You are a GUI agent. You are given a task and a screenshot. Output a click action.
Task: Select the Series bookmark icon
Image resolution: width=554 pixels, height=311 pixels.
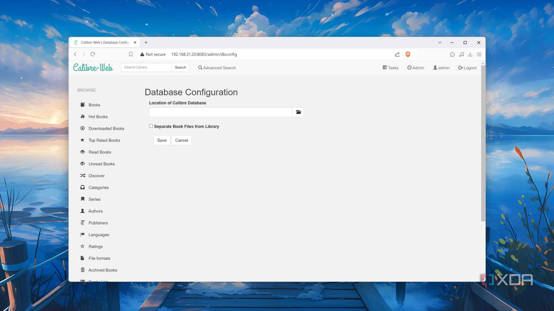[x=83, y=199]
